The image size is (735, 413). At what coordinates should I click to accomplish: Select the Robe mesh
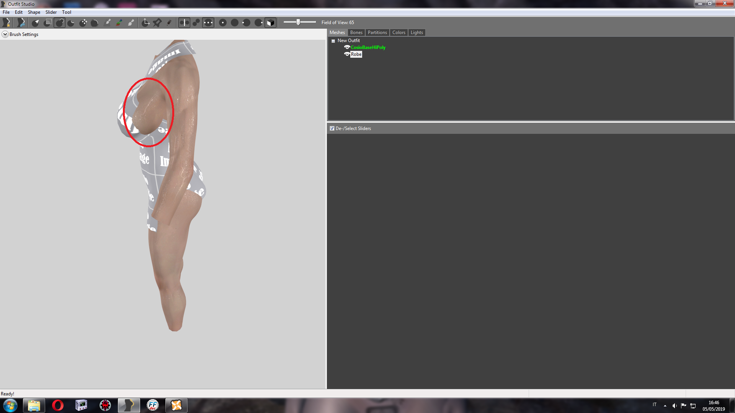[x=356, y=54]
